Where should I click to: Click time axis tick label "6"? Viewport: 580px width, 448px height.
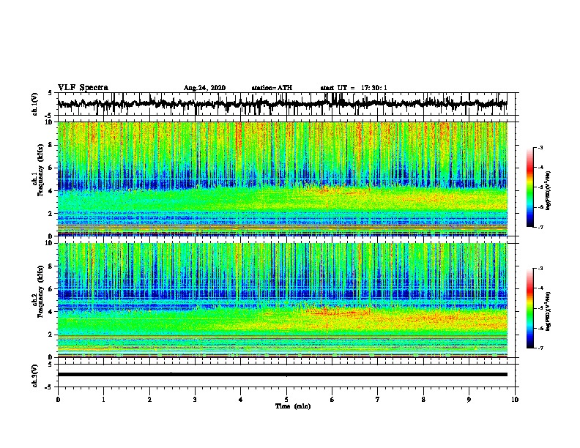332,400
